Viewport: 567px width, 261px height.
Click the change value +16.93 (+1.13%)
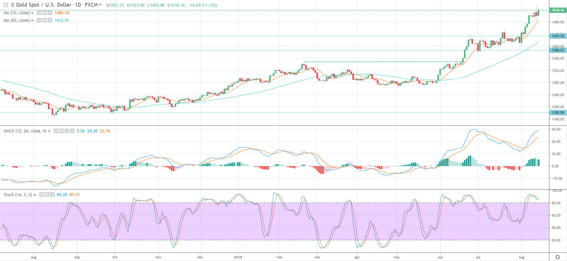pyautogui.click(x=202, y=5)
